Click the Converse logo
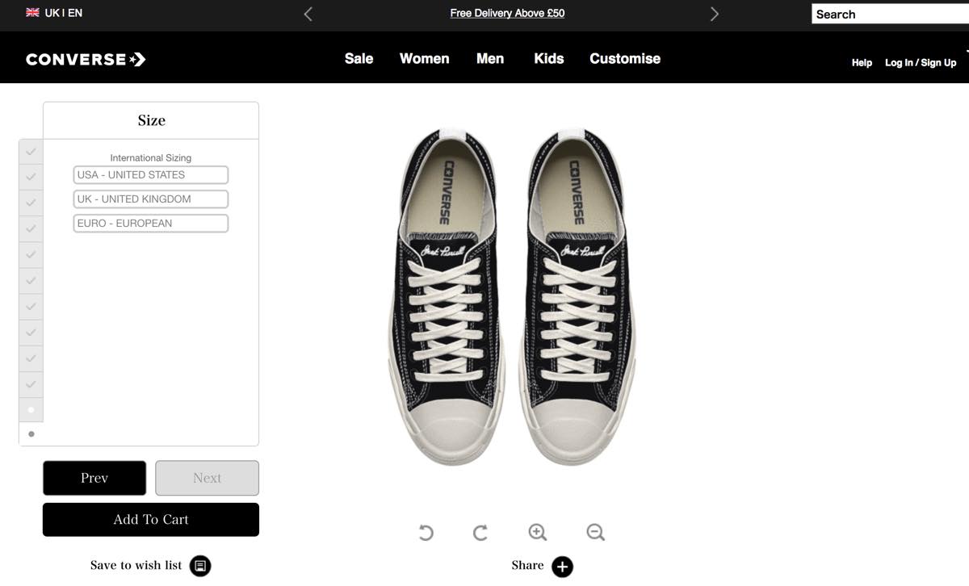This screenshot has width=969, height=586. click(86, 59)
